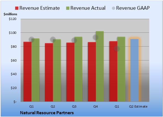The image size is (163, 117).
Task: Click the '$80' axis value
Action: 14,47
